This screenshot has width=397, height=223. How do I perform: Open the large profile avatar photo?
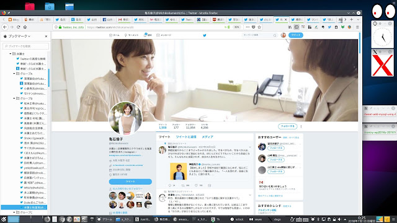click(x=125, y=118)
